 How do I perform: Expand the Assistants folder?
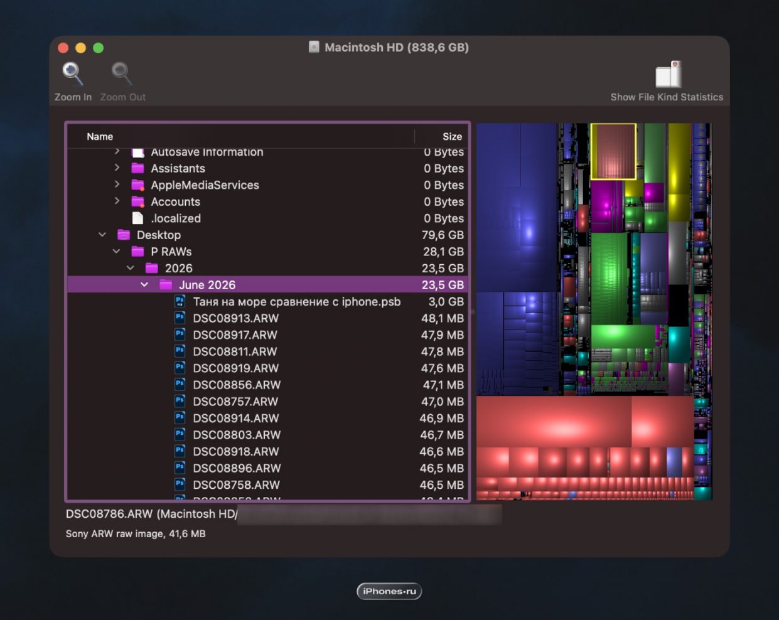point(117,168)
